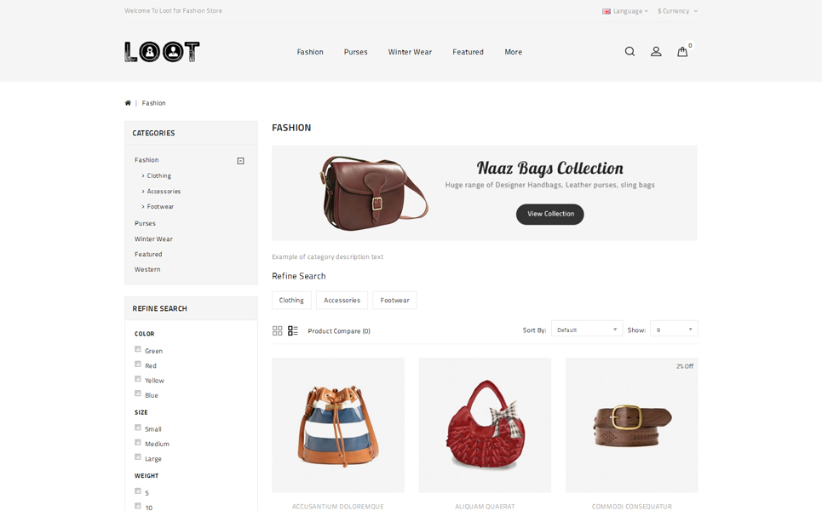Open the Footwear subcategory link
This screenshot has width=822, height=511.
(160, 206)
